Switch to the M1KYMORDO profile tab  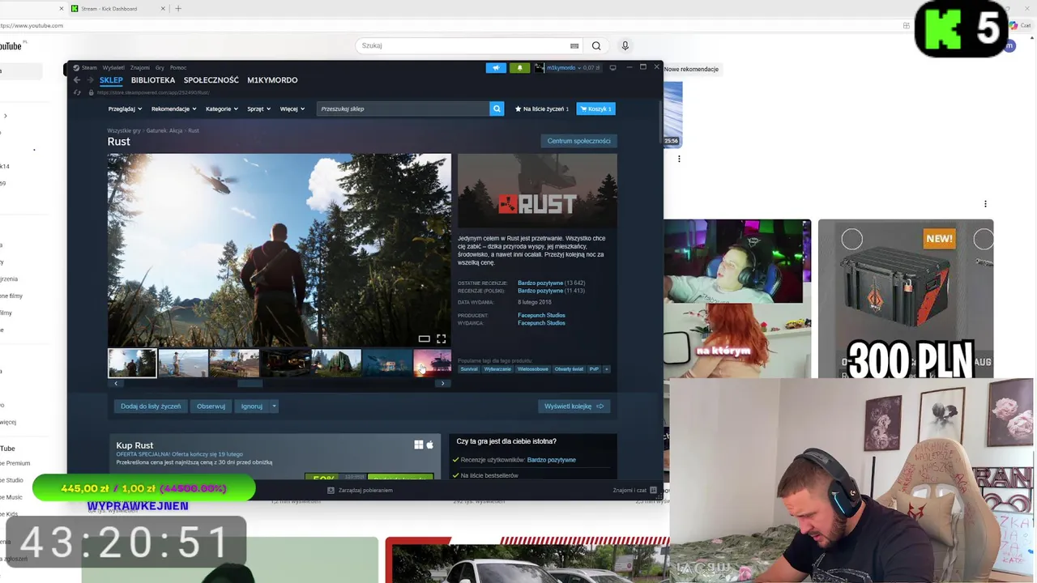coord(272,80)
